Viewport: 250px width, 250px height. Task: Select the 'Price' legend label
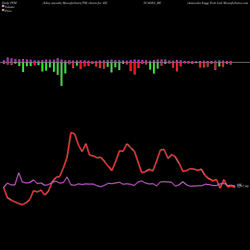click(x=8, y=11)
